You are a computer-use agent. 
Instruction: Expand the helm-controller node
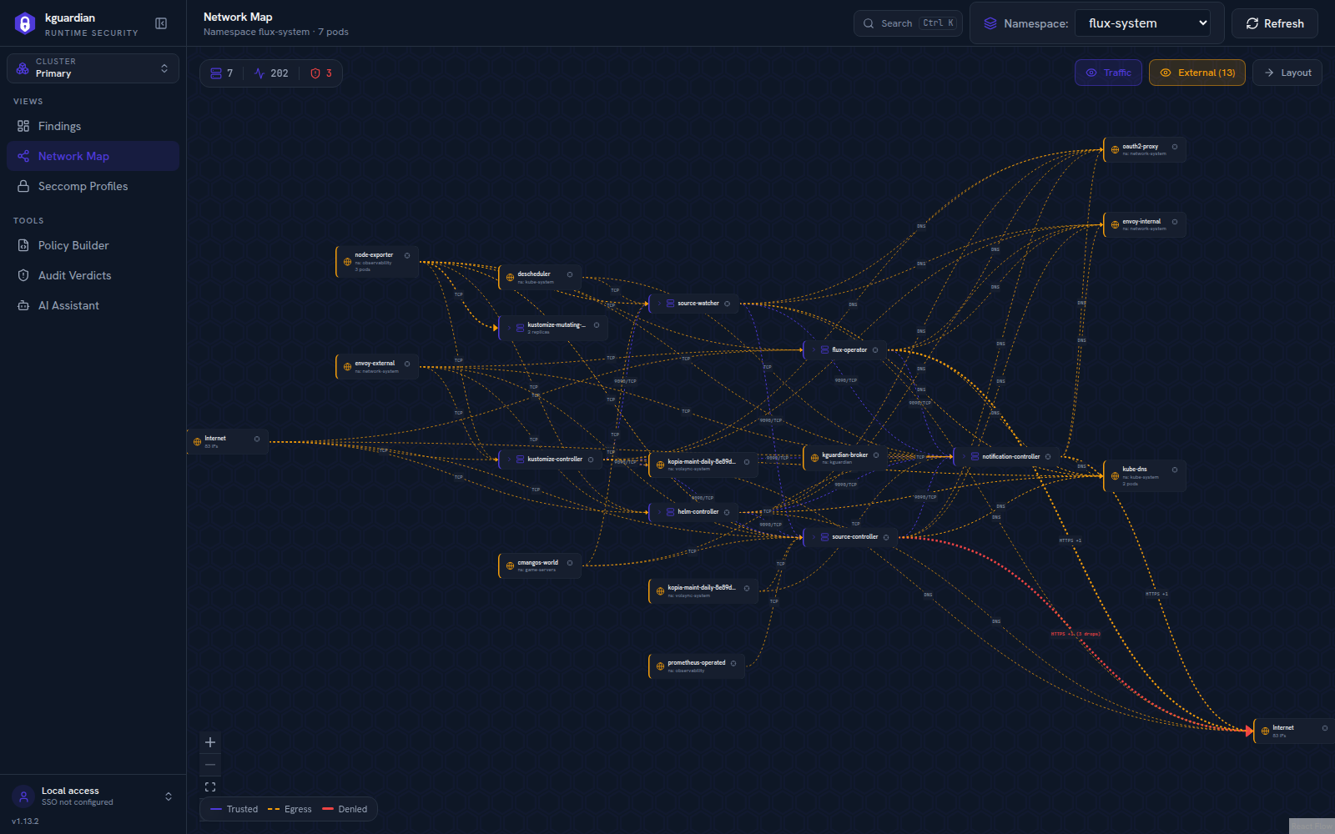coord(659,512)
